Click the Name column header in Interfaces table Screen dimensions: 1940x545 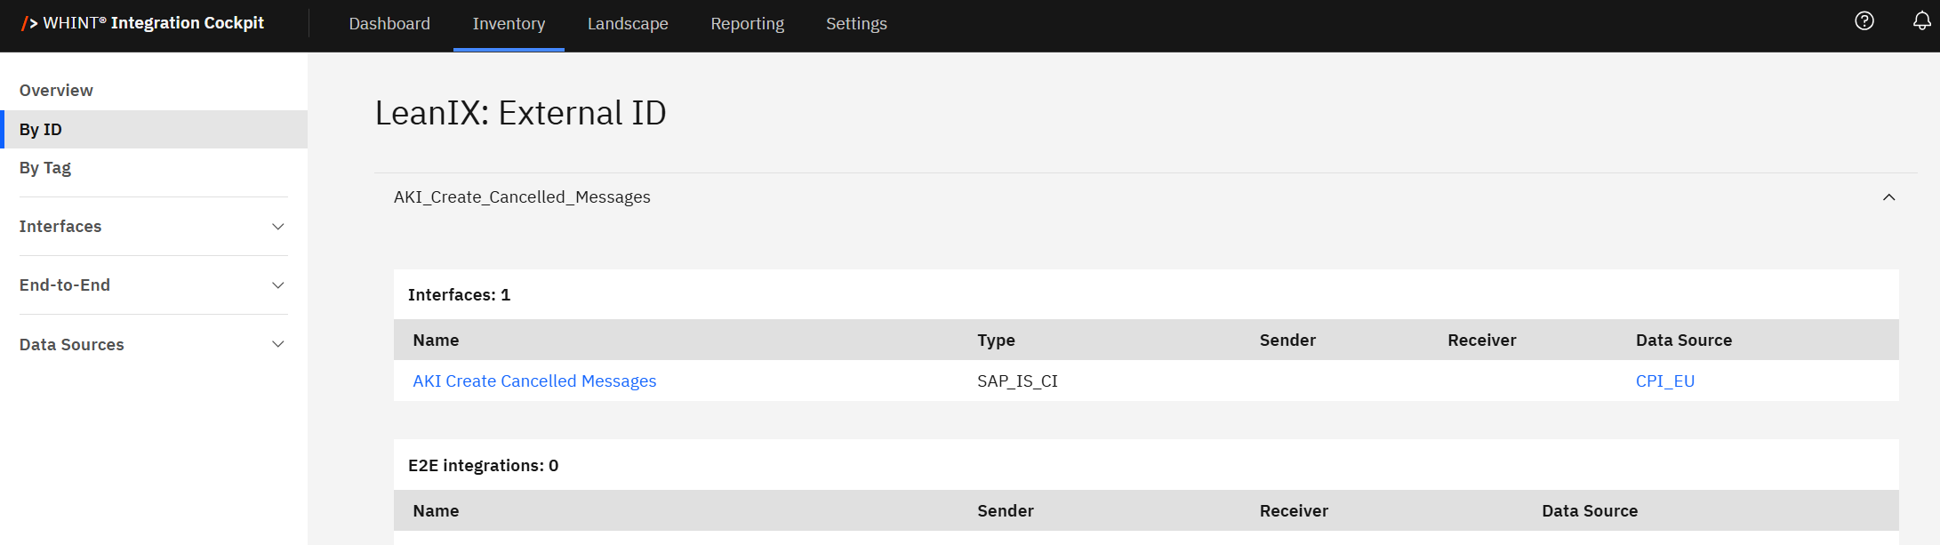point(436,341)
